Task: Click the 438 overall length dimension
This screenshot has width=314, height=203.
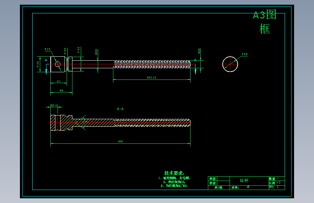Action: click(120, 142)
